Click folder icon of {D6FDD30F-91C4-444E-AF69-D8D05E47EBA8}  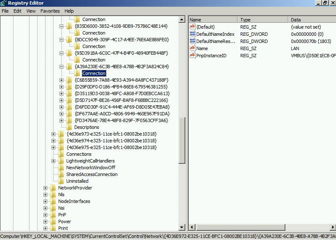pos(69,107)
